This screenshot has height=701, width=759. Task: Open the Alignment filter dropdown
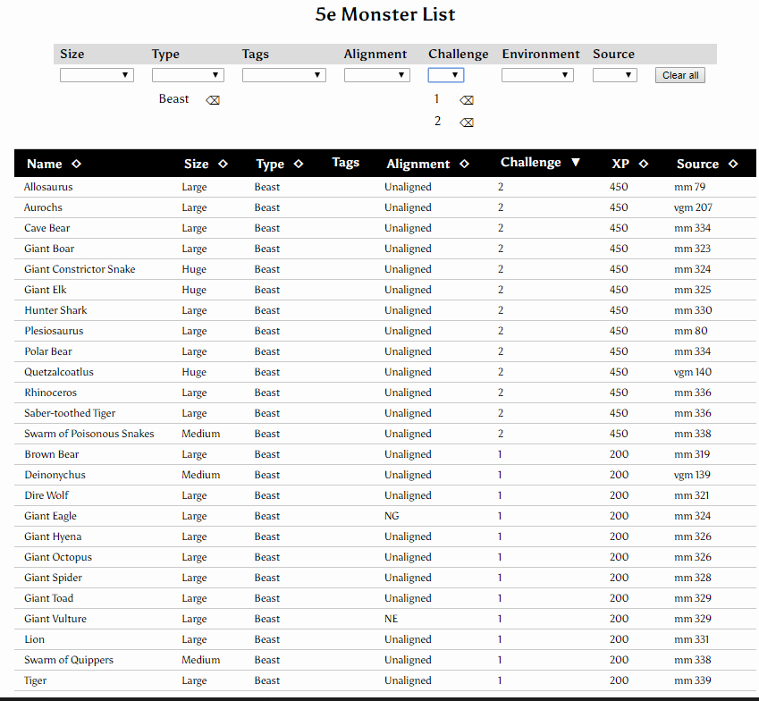376,75
